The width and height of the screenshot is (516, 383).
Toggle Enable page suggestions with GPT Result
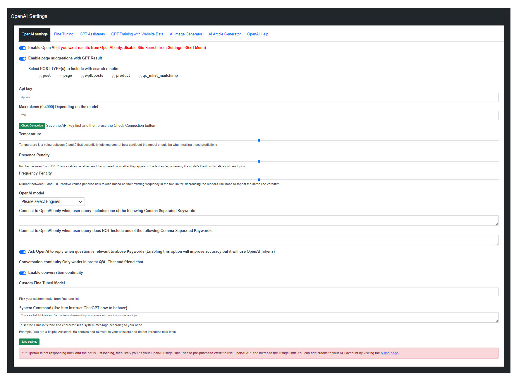[x=23, y=59]
